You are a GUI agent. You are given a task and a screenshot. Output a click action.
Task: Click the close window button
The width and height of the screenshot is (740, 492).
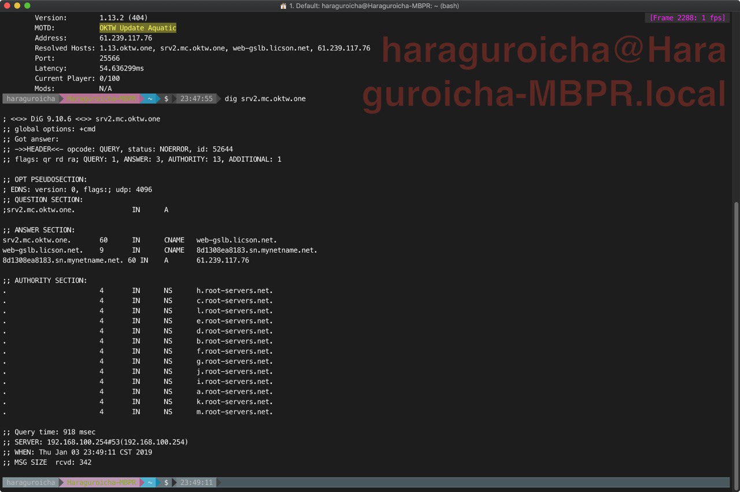coord(7,6)
